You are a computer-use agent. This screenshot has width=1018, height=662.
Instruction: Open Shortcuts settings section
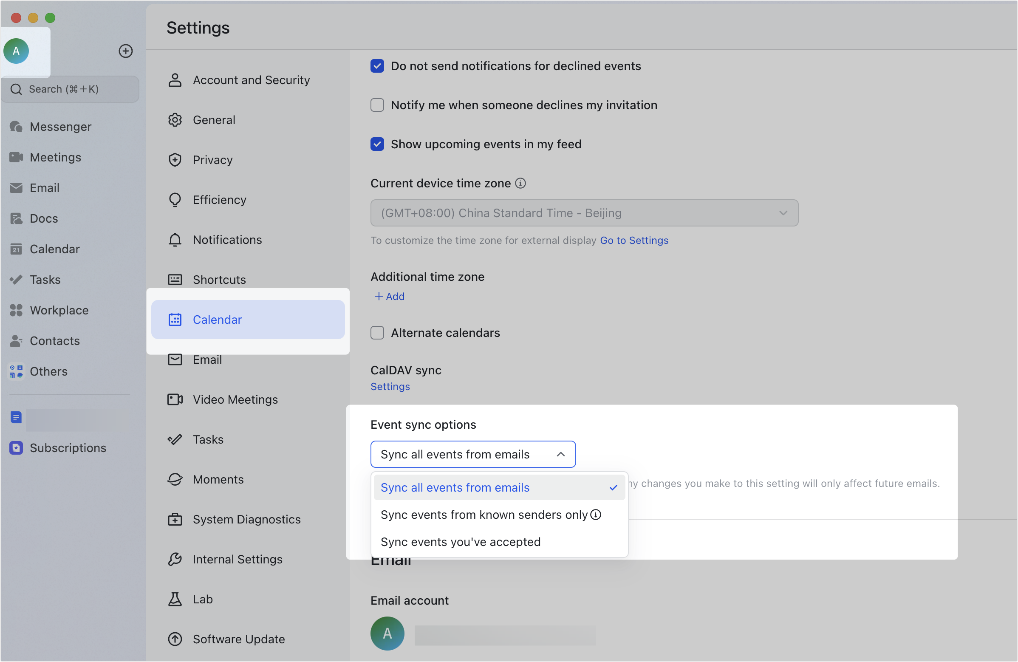tap(248, 280)
